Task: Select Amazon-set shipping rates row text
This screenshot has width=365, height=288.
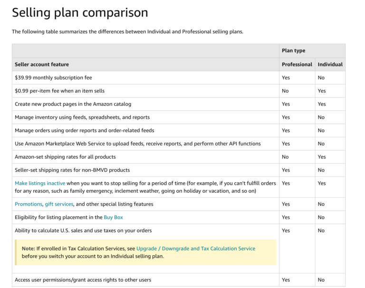Action: coord(65,157)
